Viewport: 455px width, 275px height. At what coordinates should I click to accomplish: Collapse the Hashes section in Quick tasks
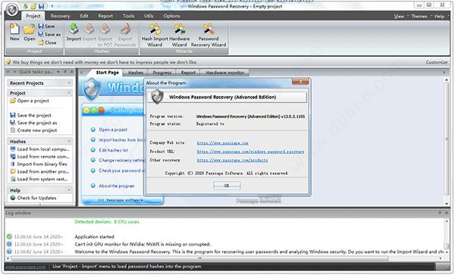tap(69, 141)
